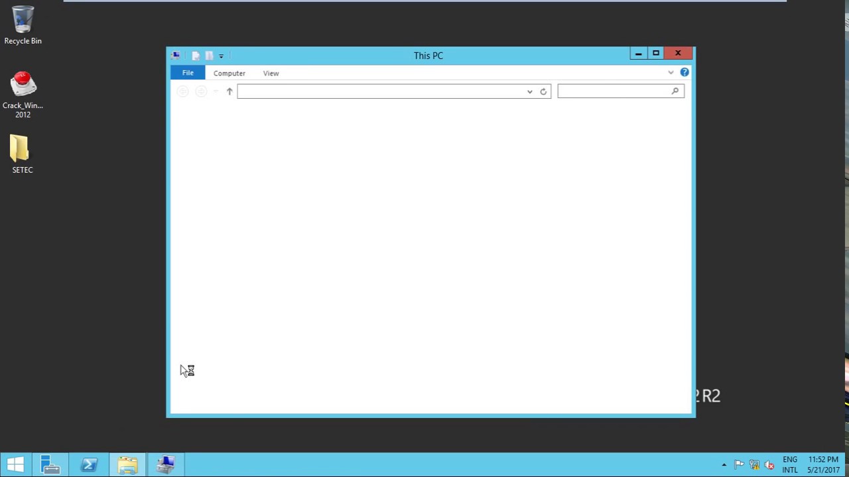The image size is (849, 477).
Task: Select the Recycle Bin desktop icon
Action: (x=23, y=26)
